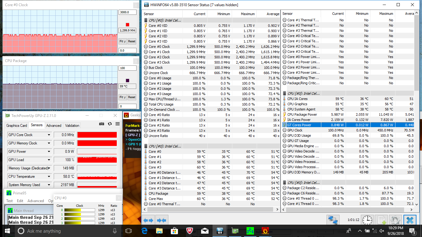
Task: Activate Cortana microphone in the search box
Action: [115, 231]
